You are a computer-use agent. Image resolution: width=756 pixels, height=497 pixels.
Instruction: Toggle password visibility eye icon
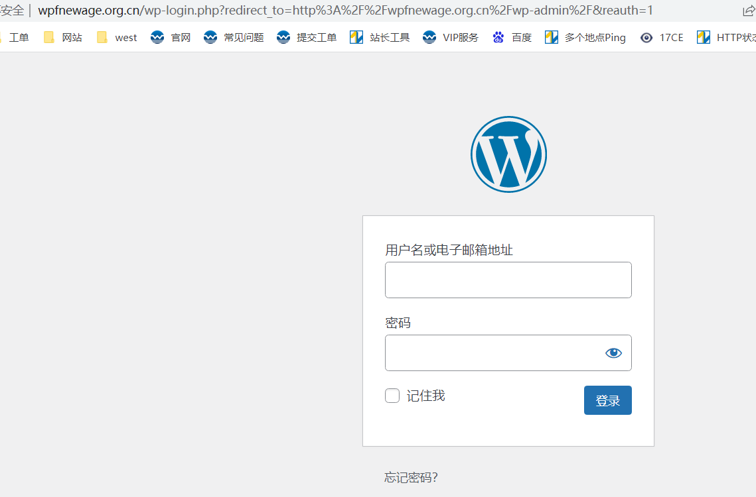coord(613,353)
